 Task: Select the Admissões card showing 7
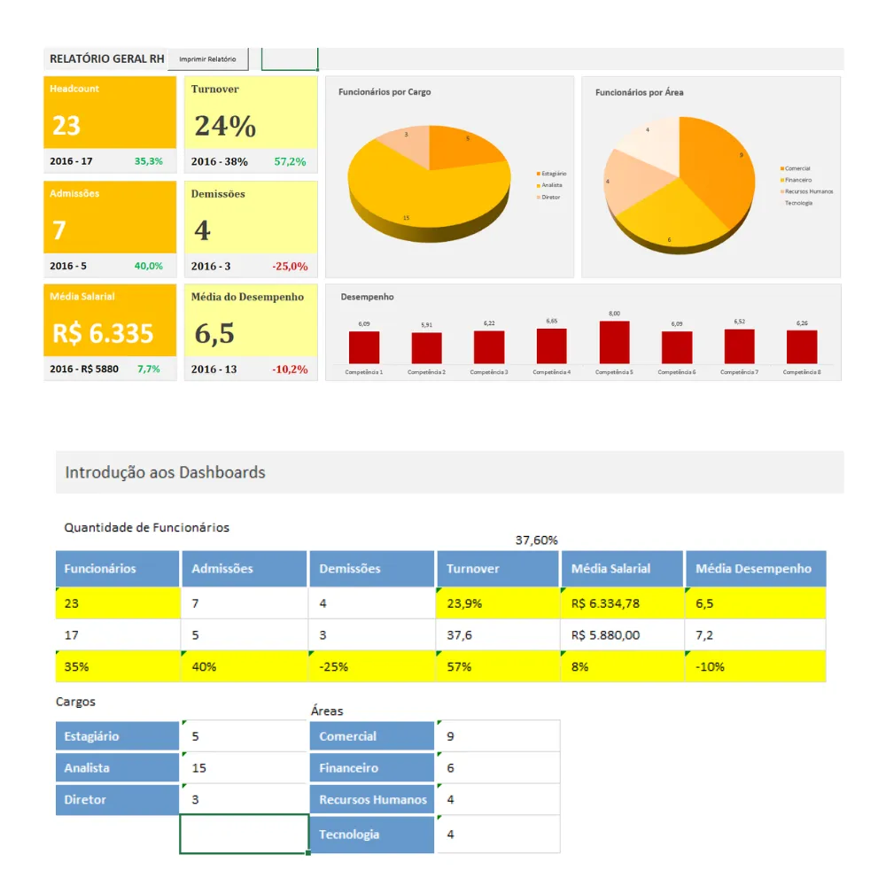pos(110,229)
